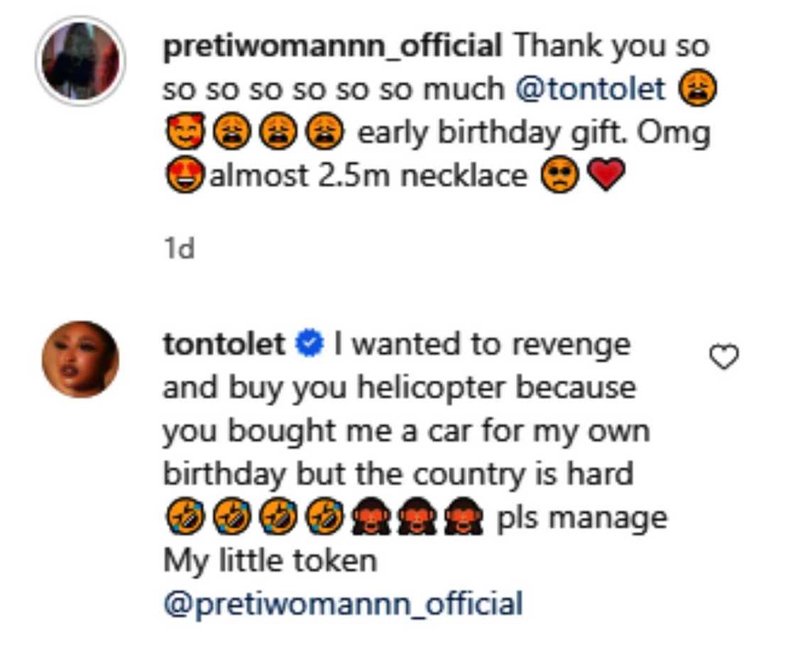Click the red heart emoji
Image resolution: width=795 pixels, height=650 pixels.
pyautogui.click(x=606, y=176)
